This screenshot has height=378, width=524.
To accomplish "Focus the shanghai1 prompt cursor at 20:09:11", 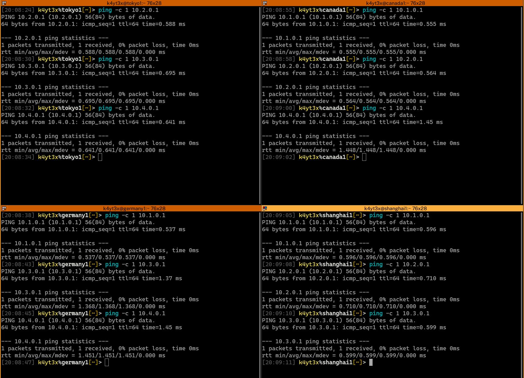I will [x=371, y=362].
